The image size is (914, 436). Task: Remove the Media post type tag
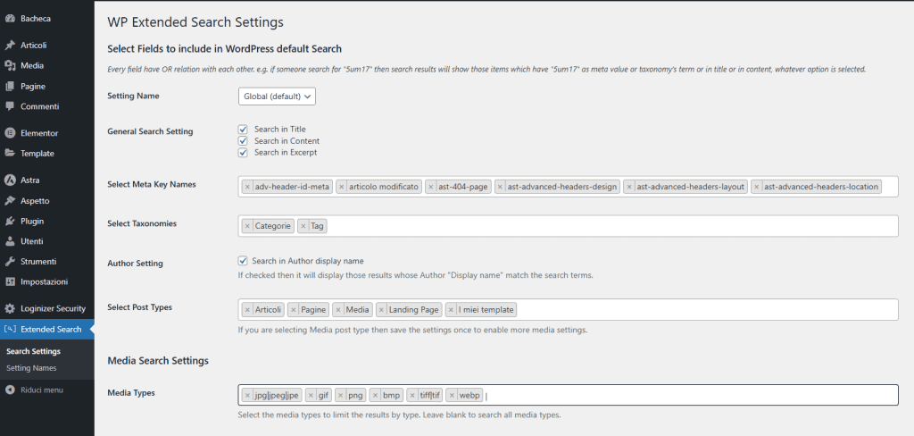[338, 310]
